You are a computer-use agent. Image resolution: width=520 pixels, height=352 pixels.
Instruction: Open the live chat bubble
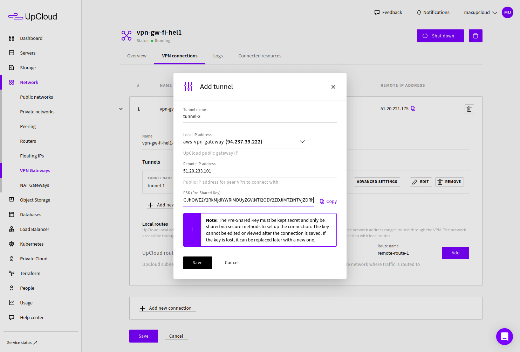click(x=505, y=337)
